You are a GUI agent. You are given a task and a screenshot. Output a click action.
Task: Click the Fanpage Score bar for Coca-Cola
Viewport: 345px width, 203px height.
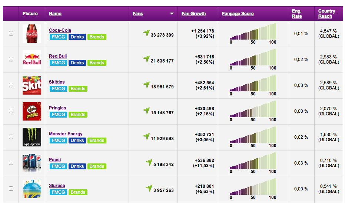[253, 31]
